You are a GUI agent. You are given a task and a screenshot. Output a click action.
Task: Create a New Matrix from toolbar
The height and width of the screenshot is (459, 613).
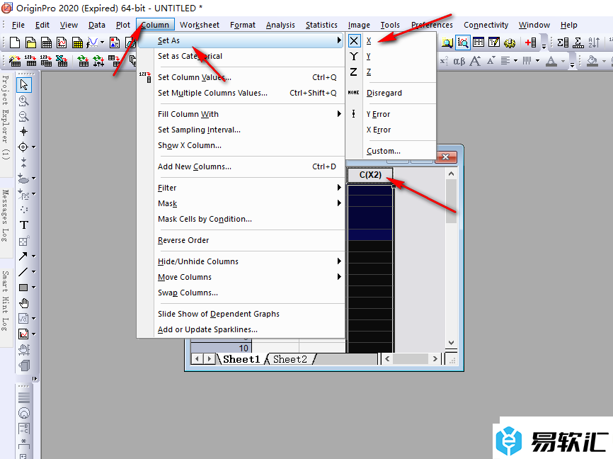[x=77, y=42]
